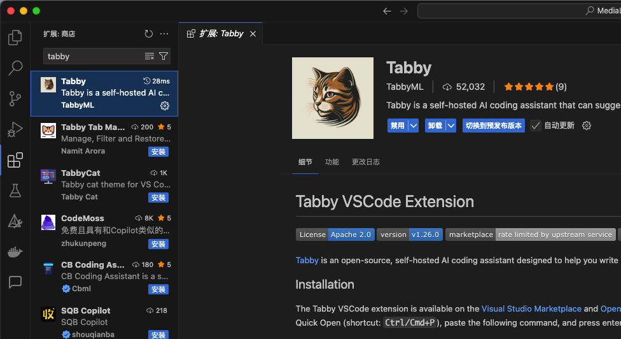Clear extension search results

click(x=150, y=56)
